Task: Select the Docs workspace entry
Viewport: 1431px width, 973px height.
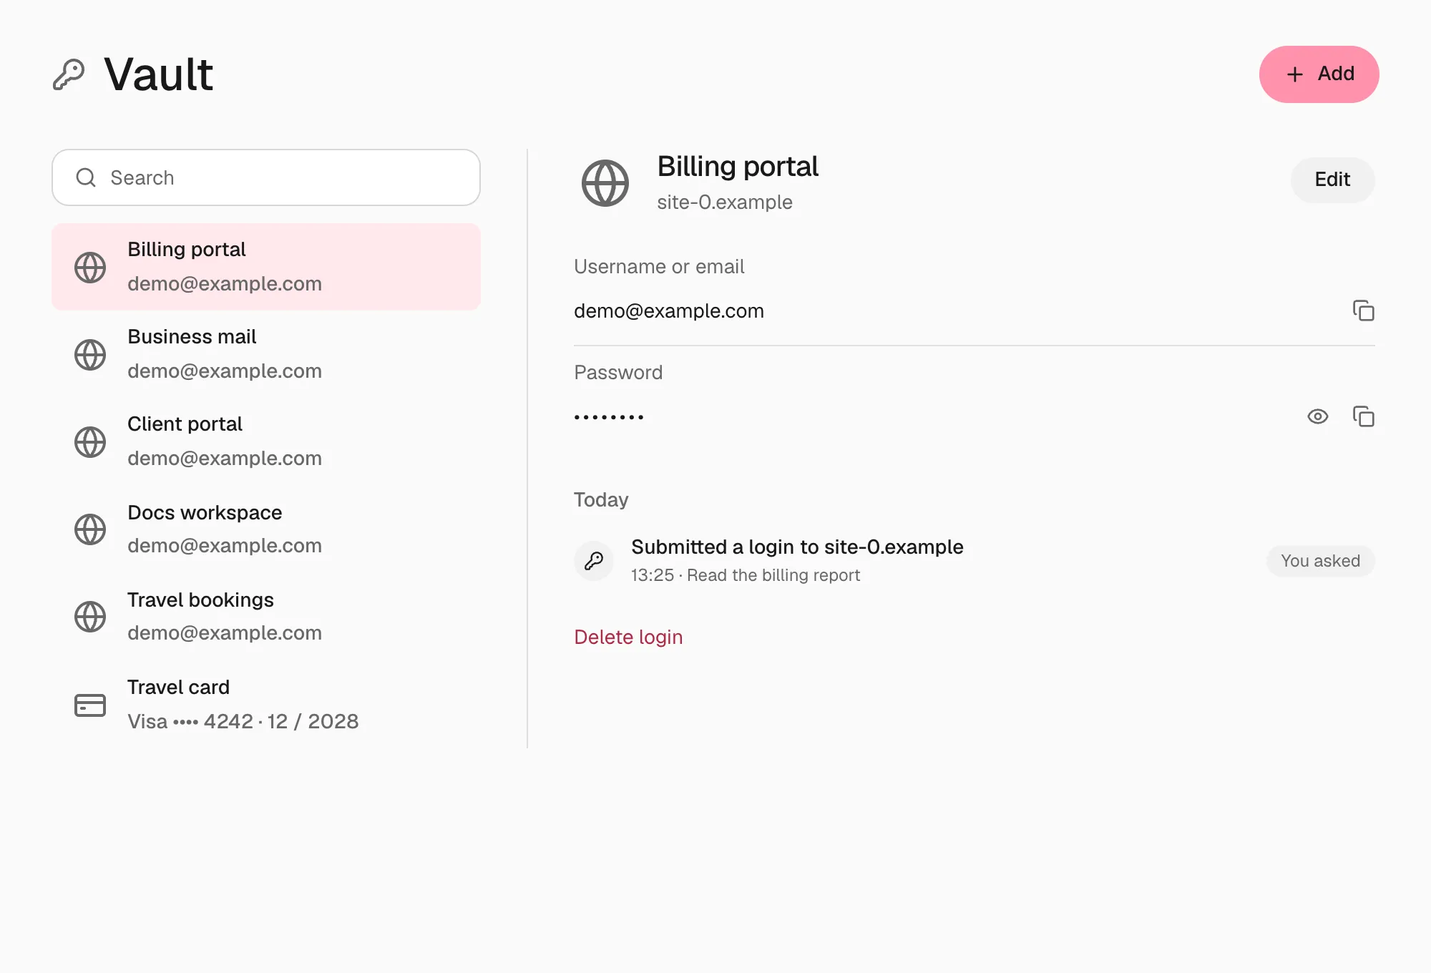Action: point(266,529)
